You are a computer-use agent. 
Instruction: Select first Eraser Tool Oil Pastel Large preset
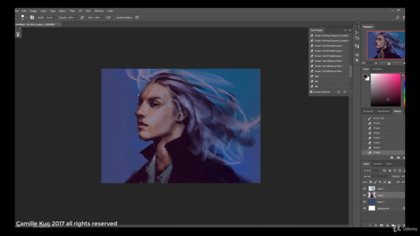[329, 46]
